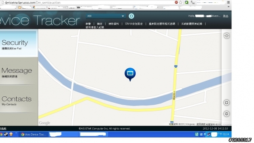Viewport: 254px width, 143px height.
Task: Open the Asus Device Tracker taskbar button
Action: click(34, 134)
